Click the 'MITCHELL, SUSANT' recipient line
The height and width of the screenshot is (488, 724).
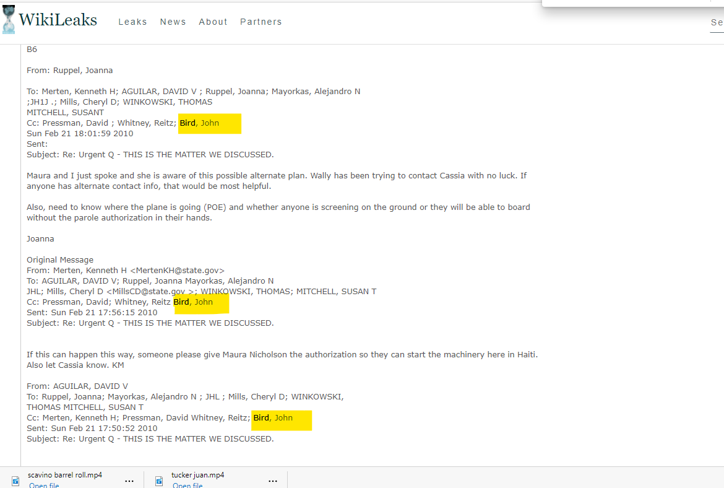(65, 112)
